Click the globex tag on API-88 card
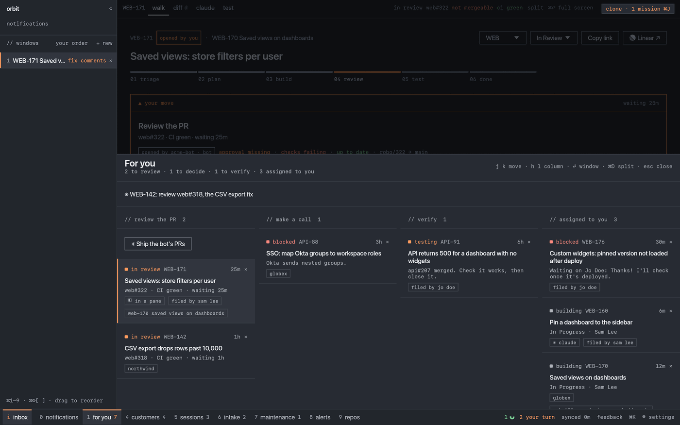The height and width of the screenshot is (425, 680). pos(278,273)
